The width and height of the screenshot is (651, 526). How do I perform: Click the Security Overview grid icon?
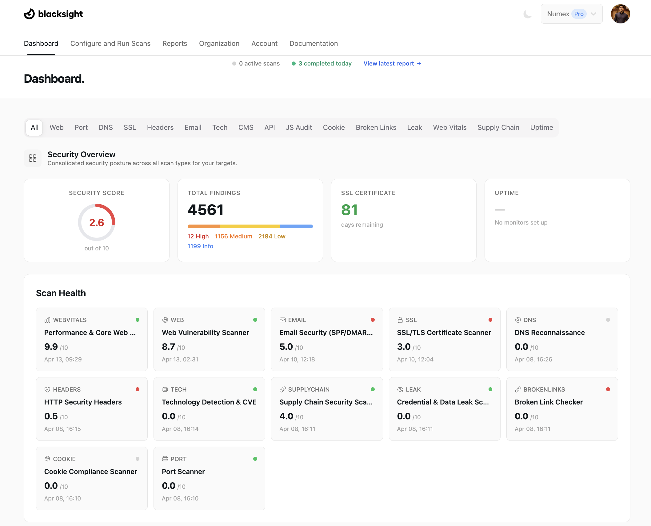point(33,158)
